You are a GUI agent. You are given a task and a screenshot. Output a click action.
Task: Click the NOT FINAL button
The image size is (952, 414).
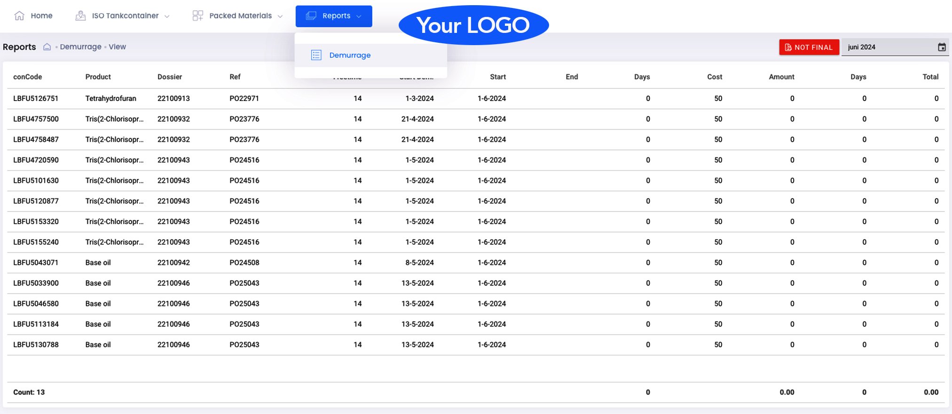coord(809,47)
